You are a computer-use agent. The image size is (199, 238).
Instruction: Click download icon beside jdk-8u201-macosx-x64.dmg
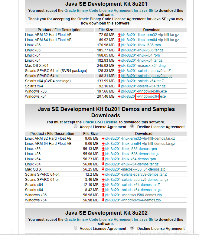pyautogui.click(x=119, y=66)
